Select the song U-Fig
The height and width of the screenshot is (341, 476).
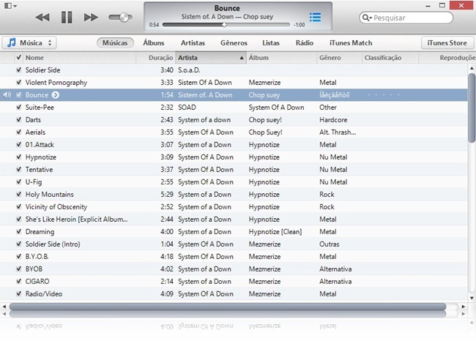(234, 182)
